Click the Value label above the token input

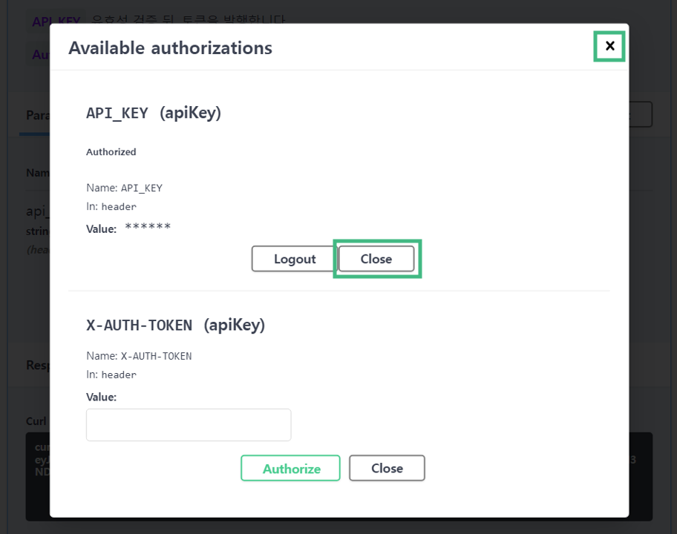[x=102, y=397]
